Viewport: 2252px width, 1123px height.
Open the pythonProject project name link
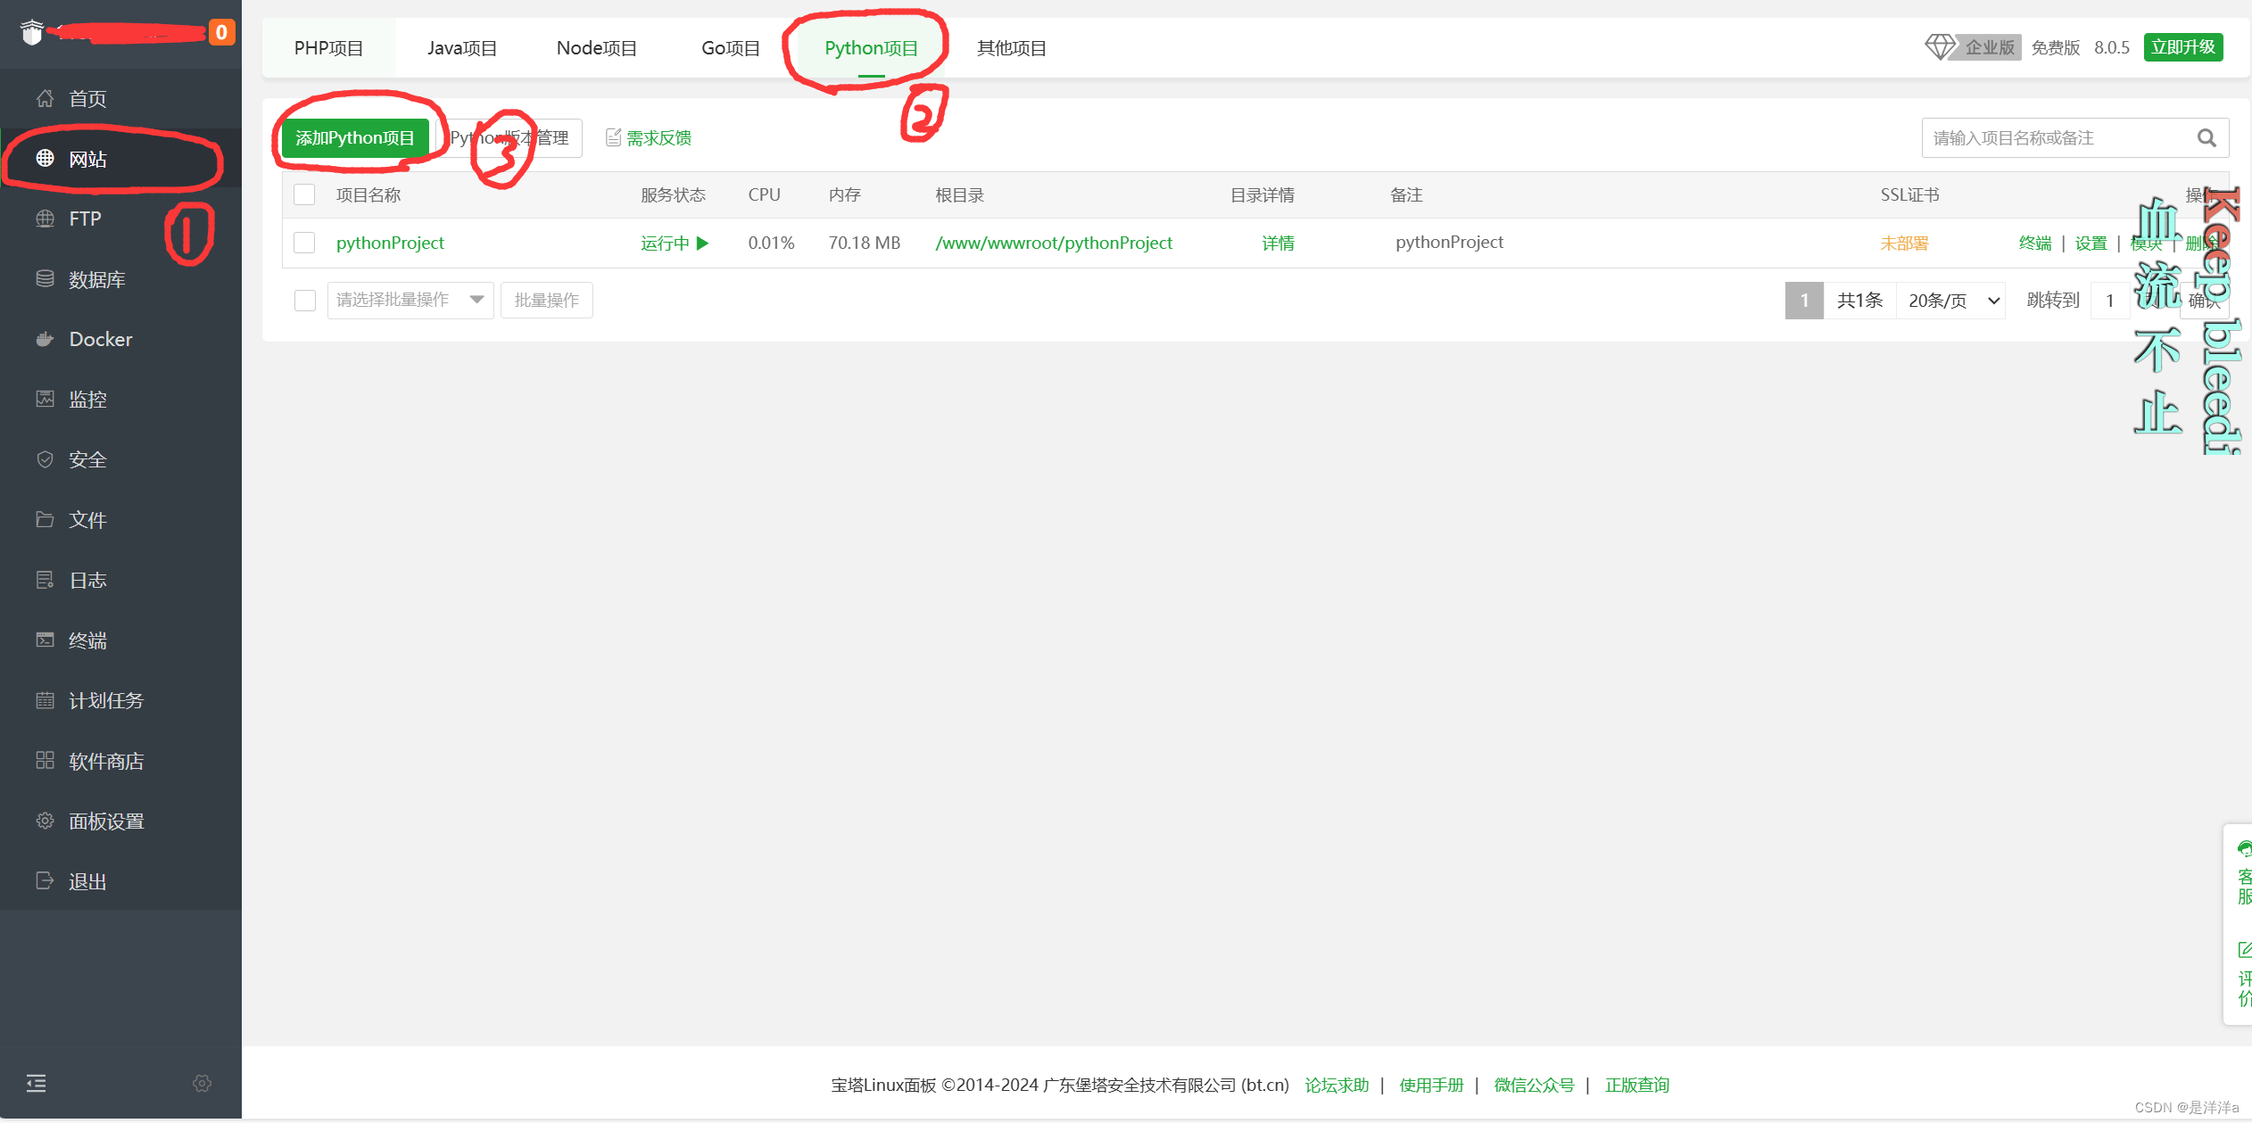390,243
